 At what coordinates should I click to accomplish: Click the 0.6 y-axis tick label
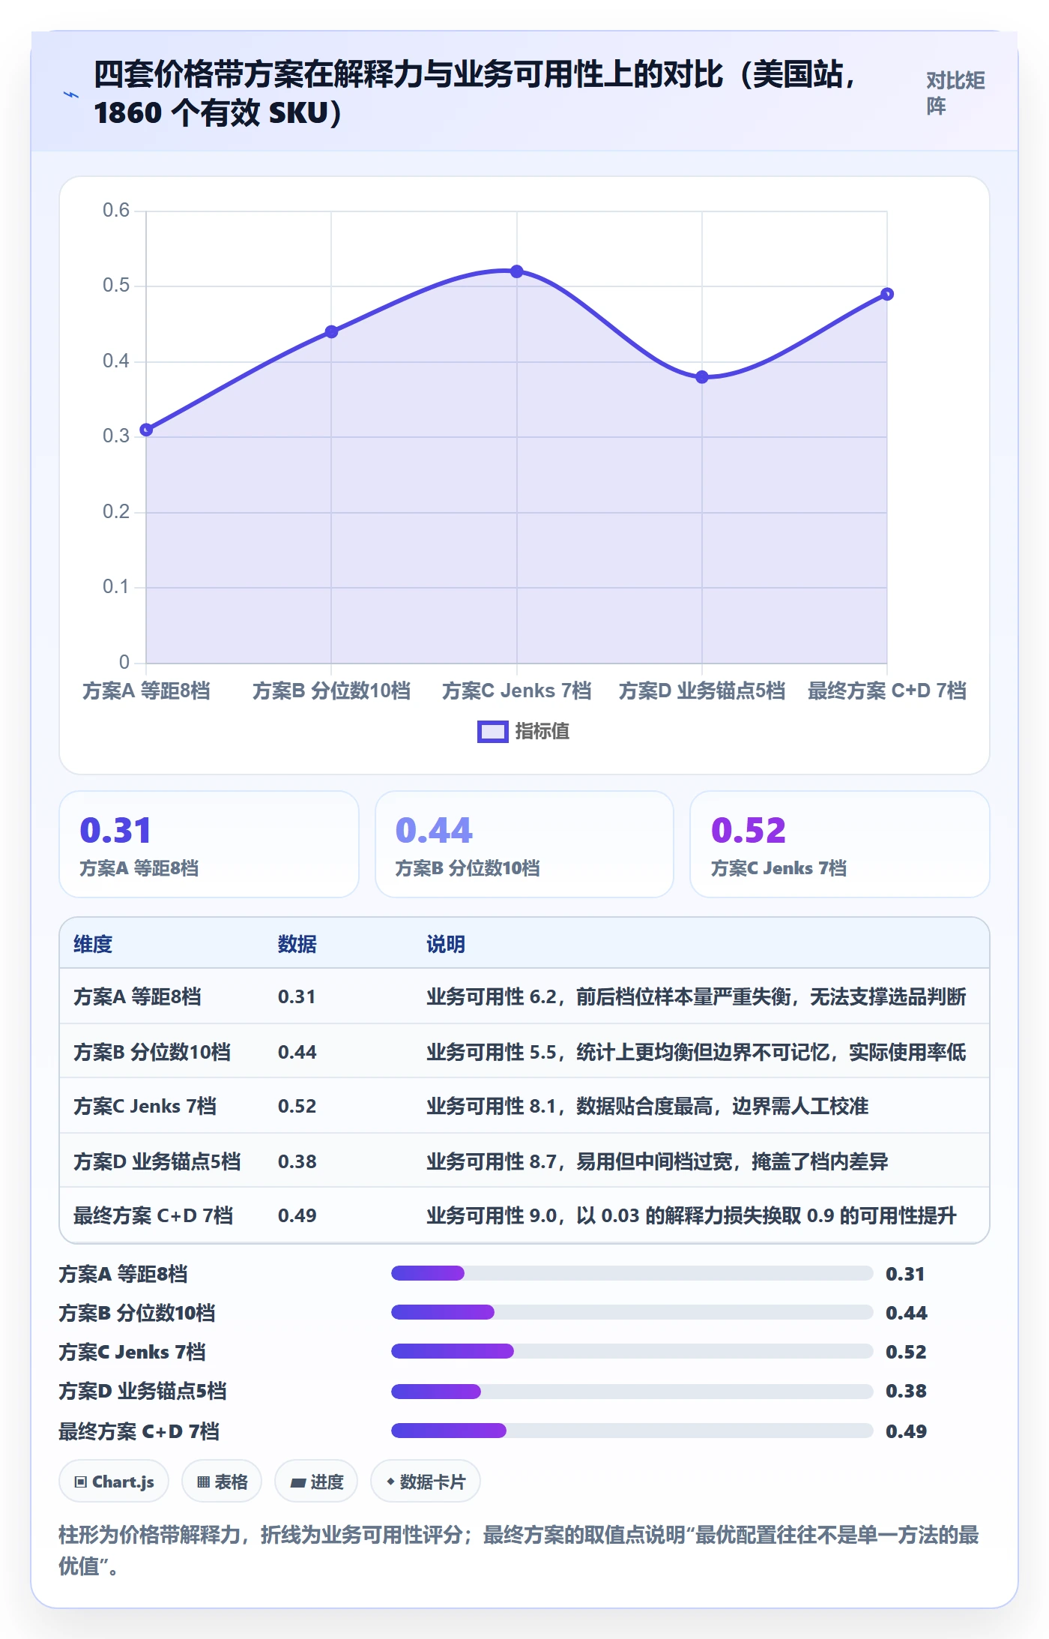[x=116, y=210]
